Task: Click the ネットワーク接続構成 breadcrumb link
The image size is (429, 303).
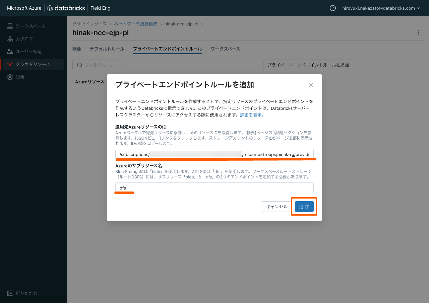Action: click(135, 24)
